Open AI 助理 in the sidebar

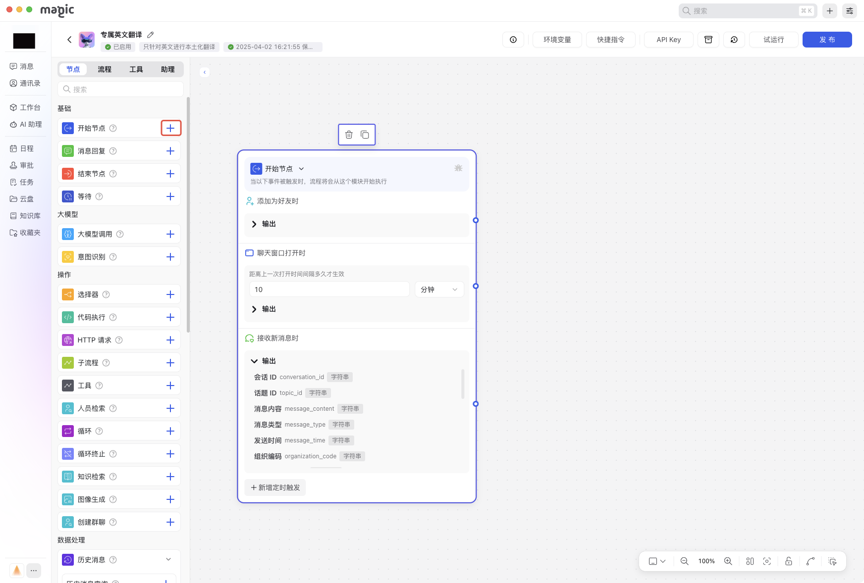tap(26, 124)
